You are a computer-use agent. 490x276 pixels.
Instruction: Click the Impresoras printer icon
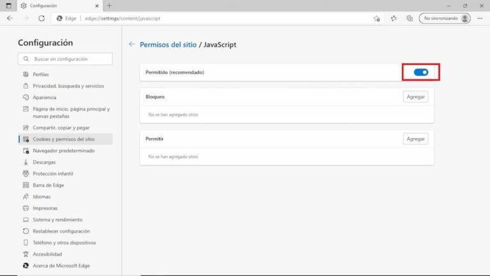coord(26,208)
